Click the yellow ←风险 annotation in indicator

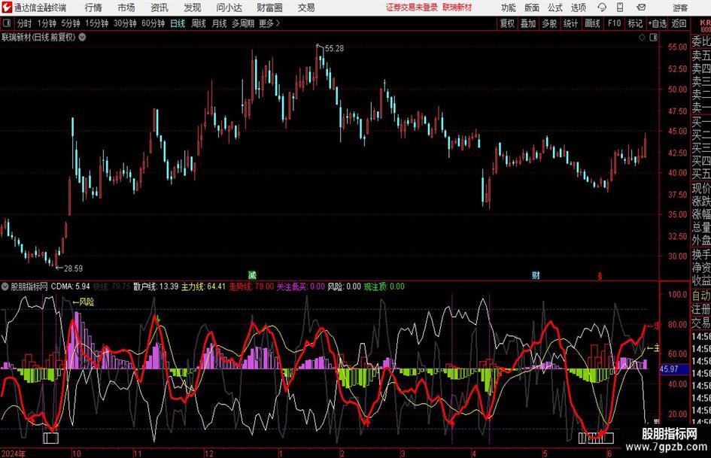click(84, 302)
